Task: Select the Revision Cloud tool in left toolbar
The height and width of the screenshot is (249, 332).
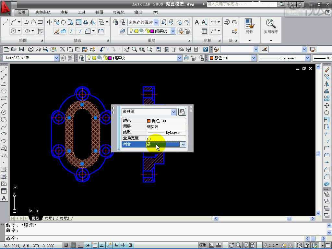Action: pos(4,120)
